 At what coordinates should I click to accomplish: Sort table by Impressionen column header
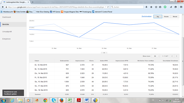coord(80,61)
